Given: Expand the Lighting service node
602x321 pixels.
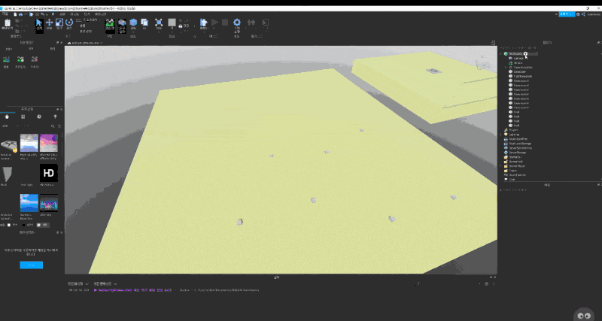Looking at the screenshot, I should pos(500,135).
